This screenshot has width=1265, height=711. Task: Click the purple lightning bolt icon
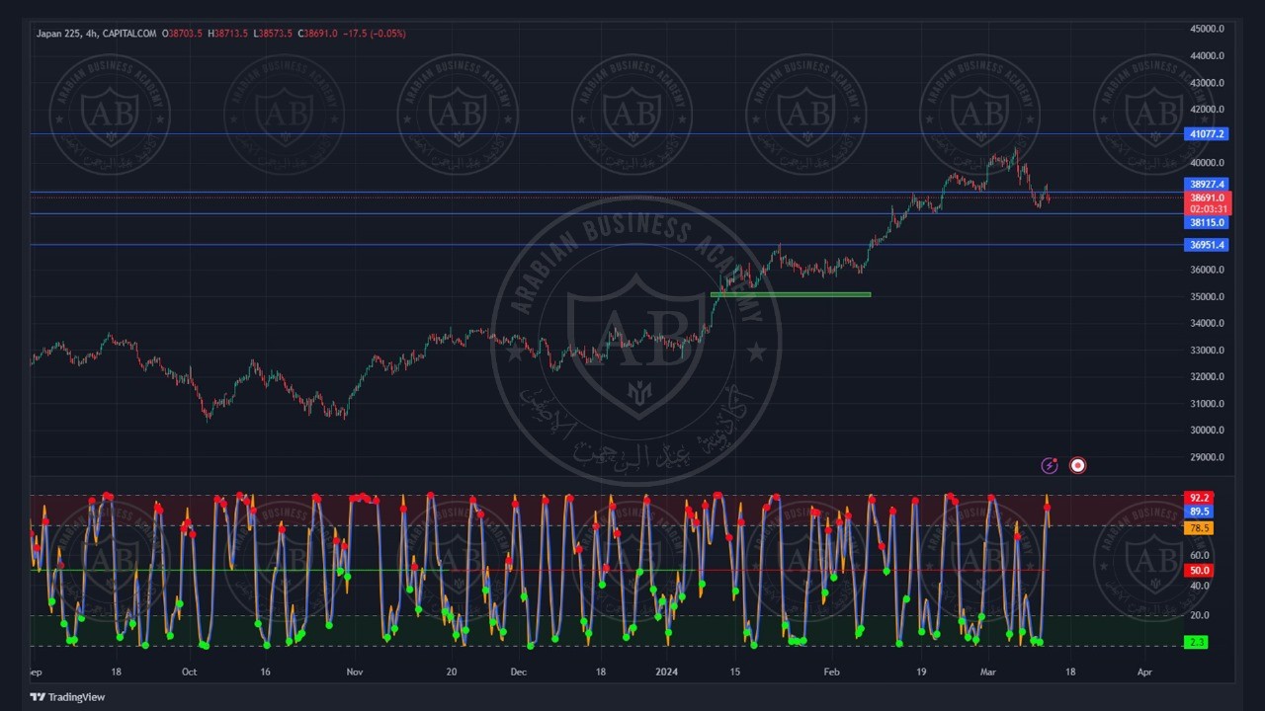tap(1050, 465)
